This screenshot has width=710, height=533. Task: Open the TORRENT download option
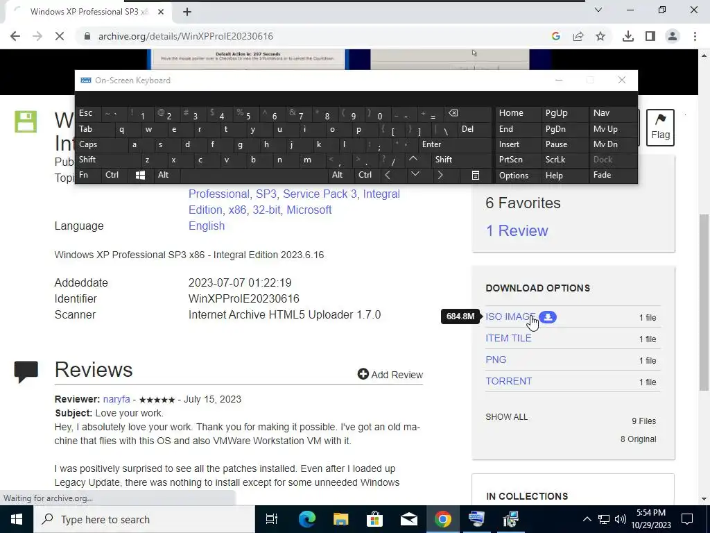[x=509, y=381]
